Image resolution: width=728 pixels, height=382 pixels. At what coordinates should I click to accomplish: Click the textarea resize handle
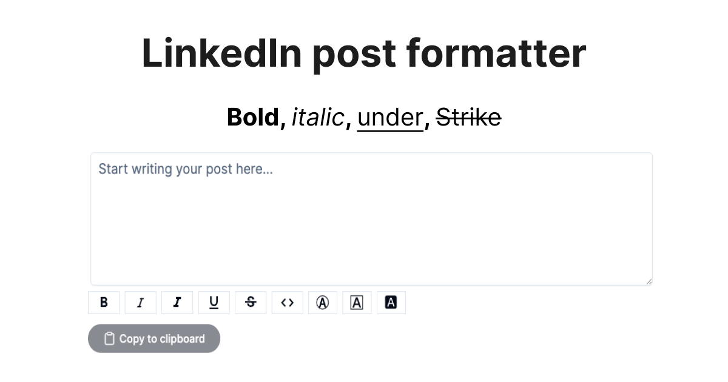point(648,280)
